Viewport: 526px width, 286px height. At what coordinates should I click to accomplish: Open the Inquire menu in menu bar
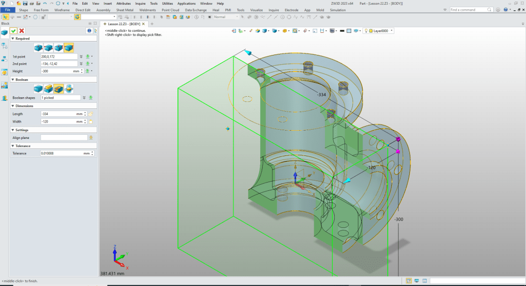140,3
